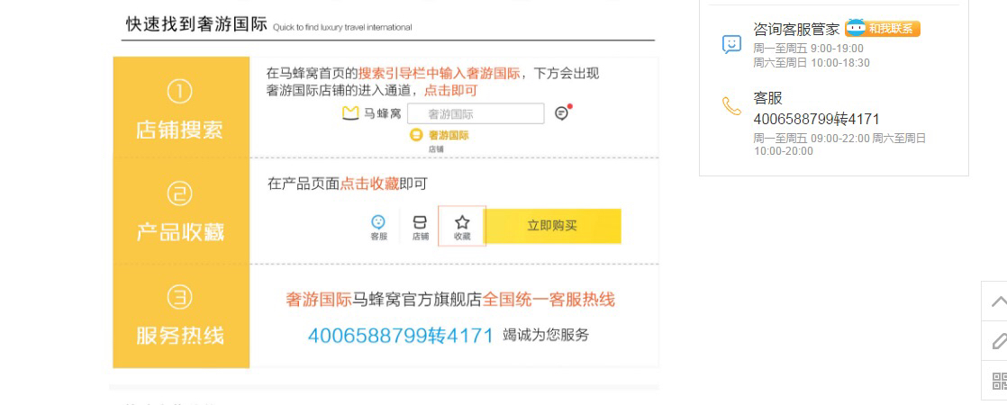Click the message bubble icon with red dot

point(562,113)
